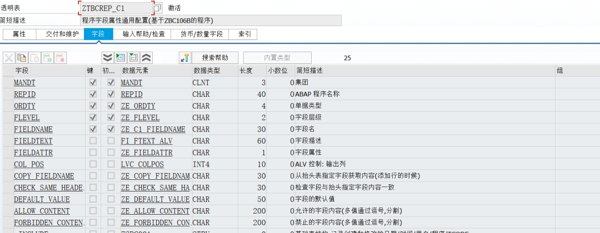The height and width of the screenshot is (233, 600).
Task: Enable Key checkbox for FIELDTEXT
Action: point(93,141)
